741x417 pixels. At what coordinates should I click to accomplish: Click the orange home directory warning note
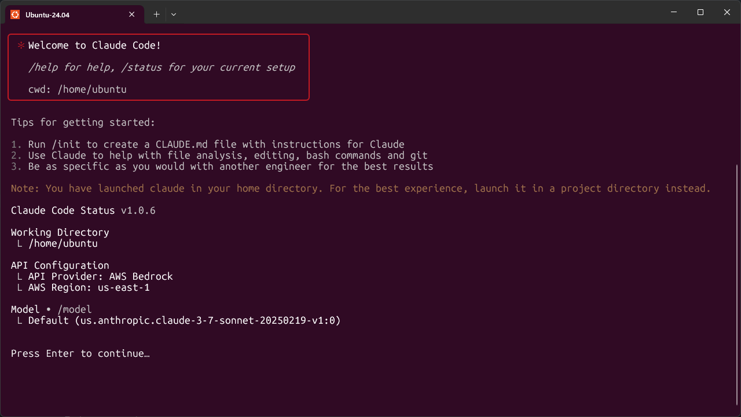361,188
